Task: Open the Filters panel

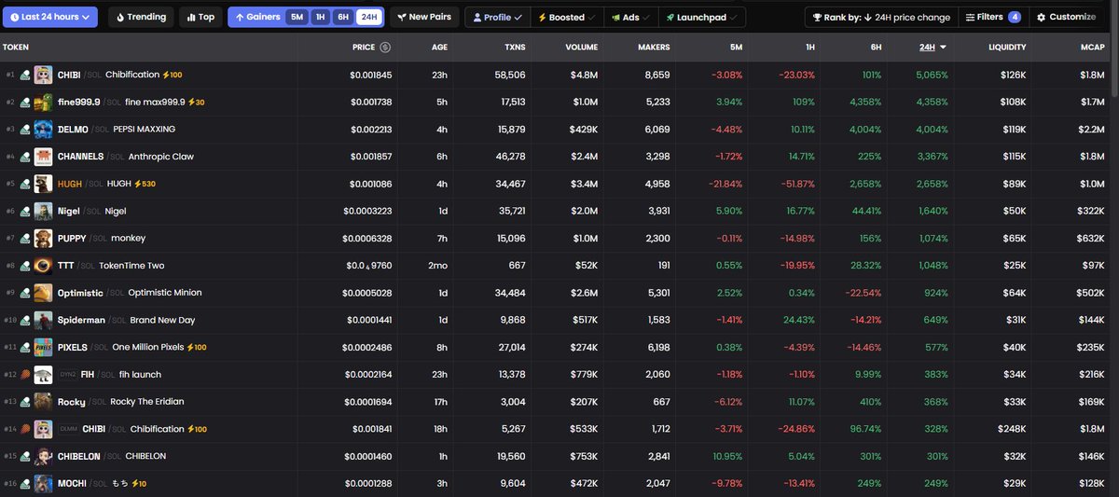Action: pos(992,17)
